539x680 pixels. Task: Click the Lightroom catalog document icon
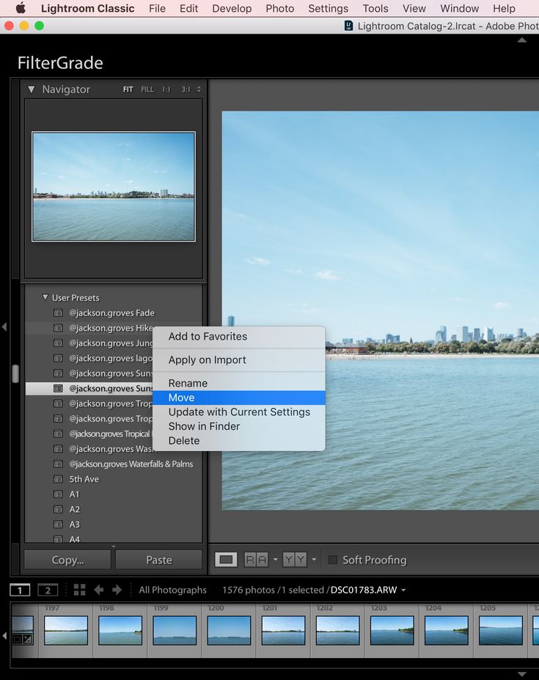coord(348,26)
